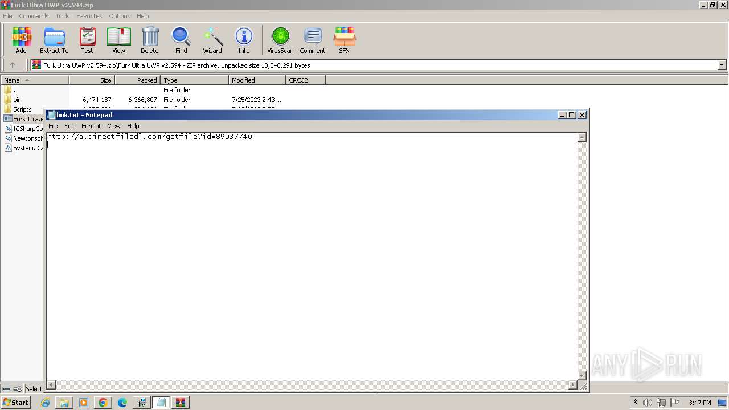
Task: Sort file list by Size column
Action: pos(92,80)
